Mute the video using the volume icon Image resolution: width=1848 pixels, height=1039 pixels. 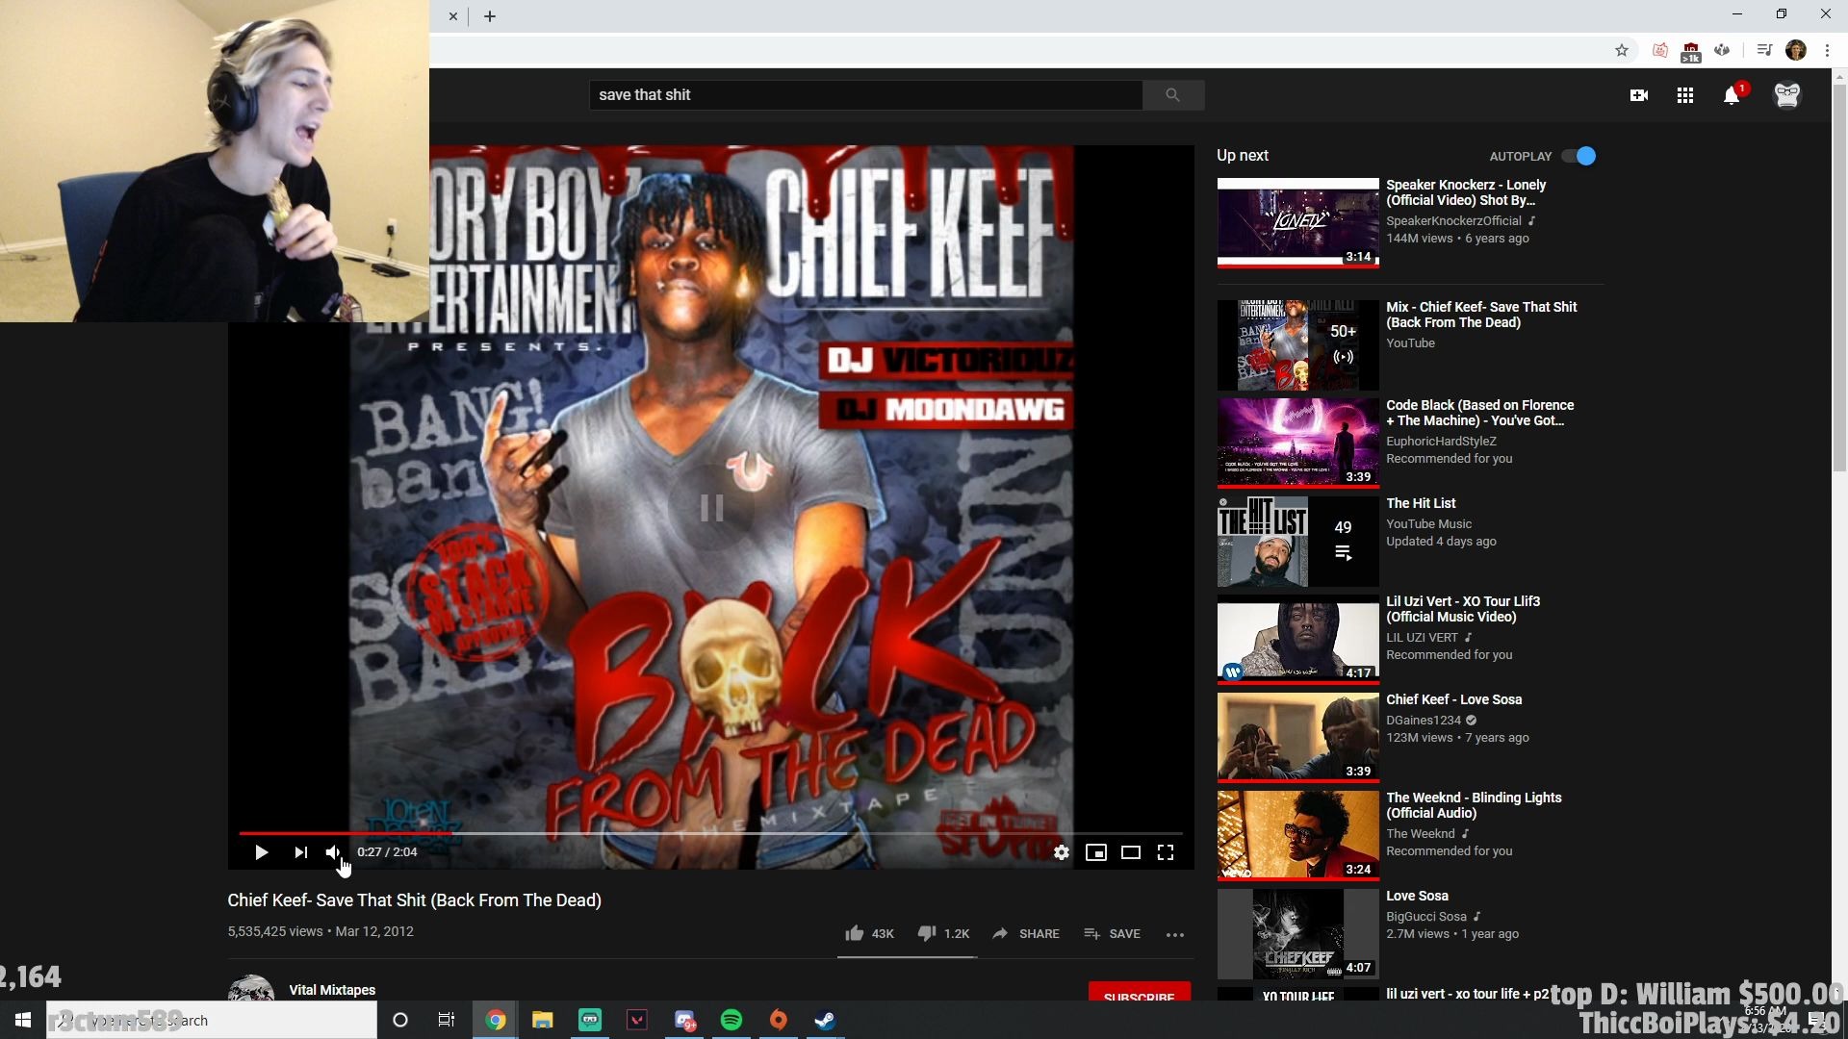[333, 852]
